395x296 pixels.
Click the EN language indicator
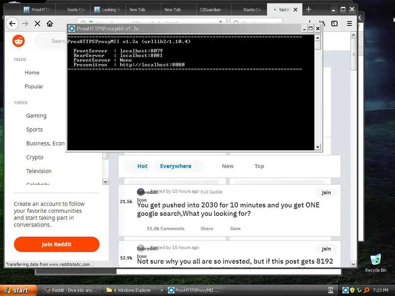pyautogui.click(x=331, y=290)
